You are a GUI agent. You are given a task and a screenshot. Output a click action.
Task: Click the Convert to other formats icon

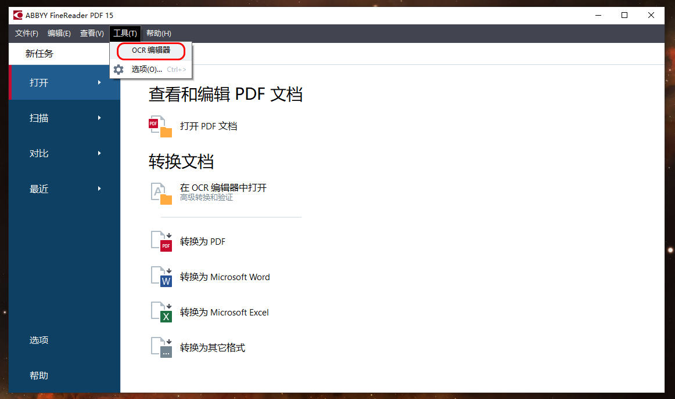pos(161,347)
